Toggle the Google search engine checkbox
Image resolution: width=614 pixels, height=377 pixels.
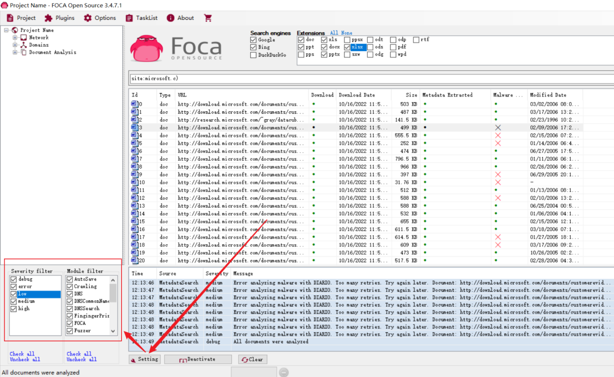click(x=254, y=40)
